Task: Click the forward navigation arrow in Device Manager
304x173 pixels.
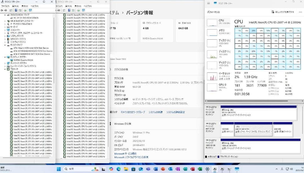Action: coord(6,10)
